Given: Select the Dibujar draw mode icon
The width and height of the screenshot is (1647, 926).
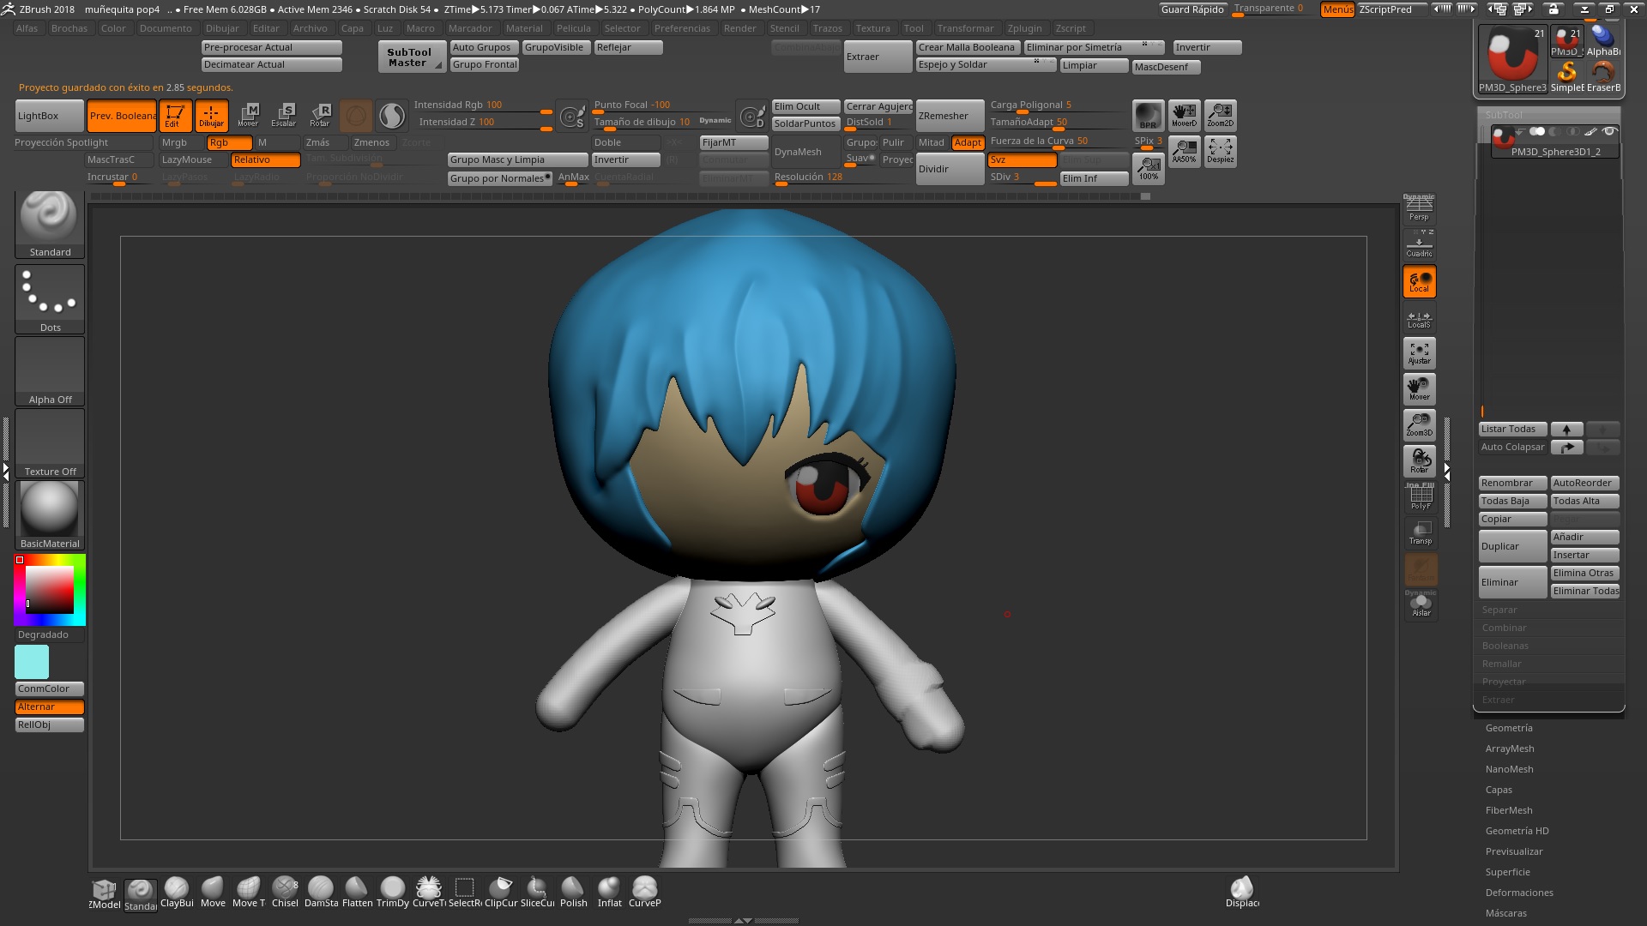Looking at the screenshot, I should [x=211, y=115].
